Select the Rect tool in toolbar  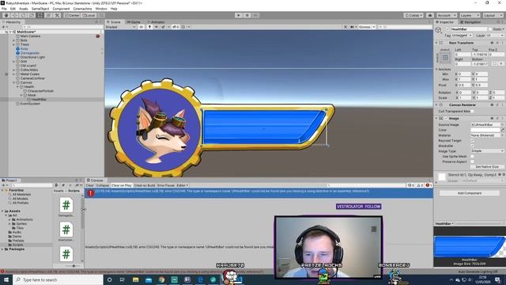coord(40,15)
